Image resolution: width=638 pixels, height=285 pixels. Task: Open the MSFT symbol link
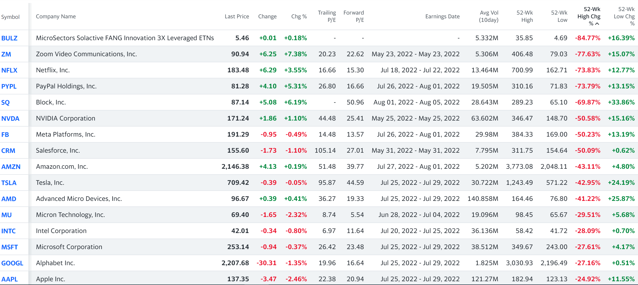point(10,247)
